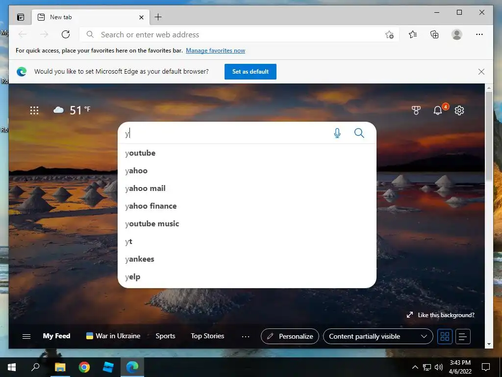This screenshot has height=377, width=502.
Task: Close the New tab tab
Action: coord(141,17)
